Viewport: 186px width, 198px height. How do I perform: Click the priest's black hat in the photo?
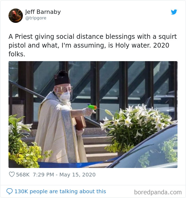(62, 78)
